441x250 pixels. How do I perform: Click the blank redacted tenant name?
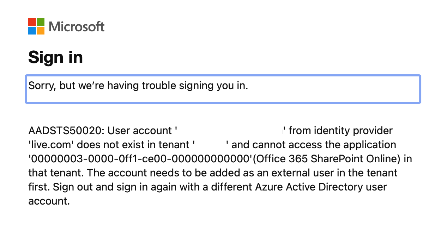pos(211,145)
